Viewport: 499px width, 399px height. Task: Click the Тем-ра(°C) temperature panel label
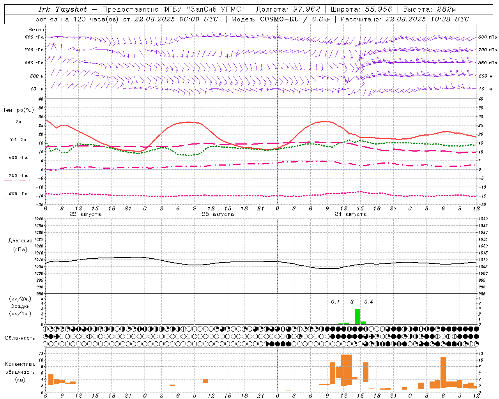point(18,110)
